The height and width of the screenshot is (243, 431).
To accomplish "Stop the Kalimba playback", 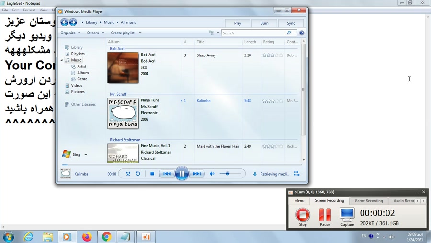I will [152, 174].
